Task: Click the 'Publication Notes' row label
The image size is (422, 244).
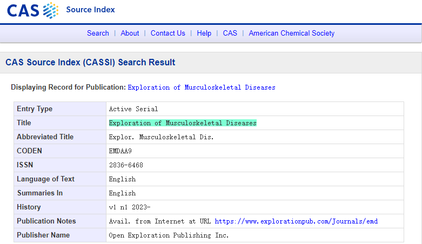Action: pos(46,221)
